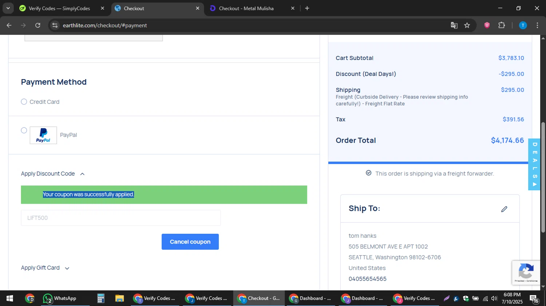Switch to Checkout - G... taskbar window

(259, 298)
